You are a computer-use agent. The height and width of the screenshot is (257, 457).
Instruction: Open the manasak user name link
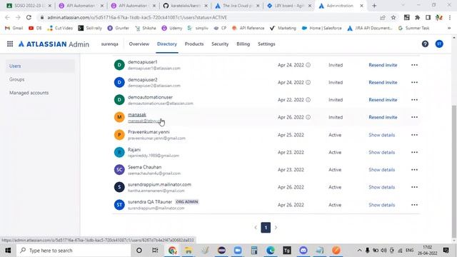click(137, 114)
